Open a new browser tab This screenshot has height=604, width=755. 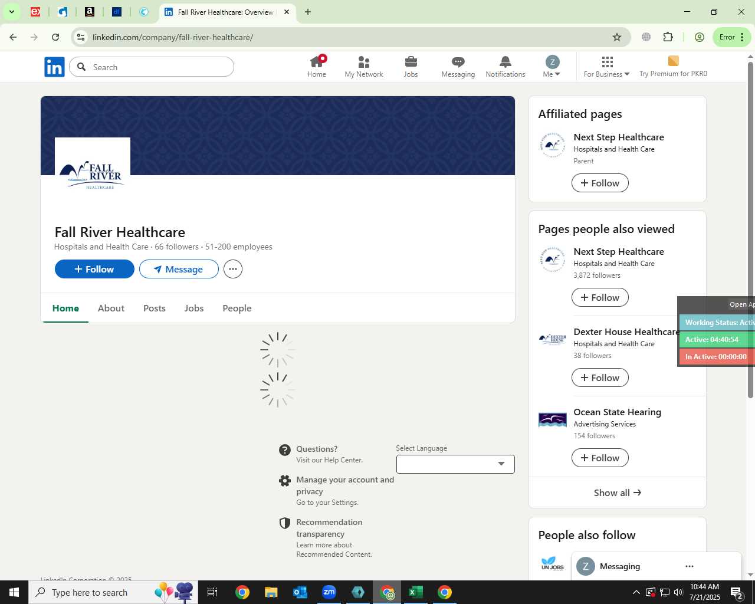tap(308, 12)
